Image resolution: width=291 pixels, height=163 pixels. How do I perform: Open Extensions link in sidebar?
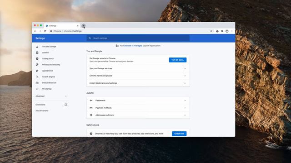pos(40,105)
